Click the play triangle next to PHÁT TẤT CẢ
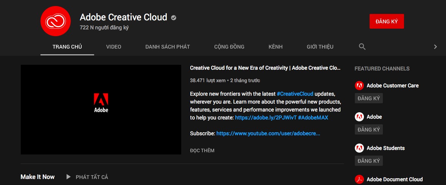This screenshot has height=185, width=446. [x=68, y=177]
